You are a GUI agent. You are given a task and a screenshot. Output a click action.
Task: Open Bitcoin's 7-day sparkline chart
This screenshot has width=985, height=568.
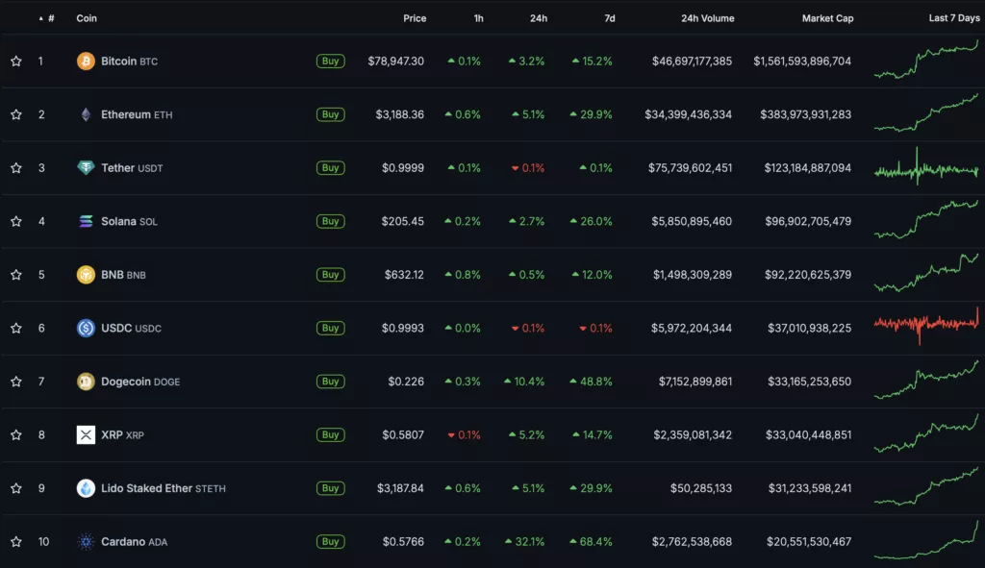(x=926, y=60)
